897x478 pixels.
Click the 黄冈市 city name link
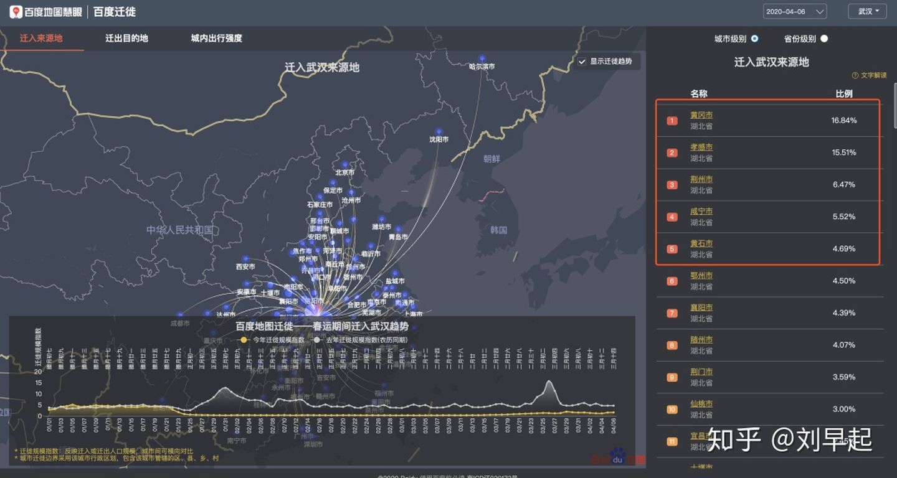click(x=701, y=115)
